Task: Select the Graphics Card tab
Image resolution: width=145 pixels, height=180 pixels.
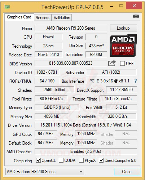Action: click(x=19, y=17)
